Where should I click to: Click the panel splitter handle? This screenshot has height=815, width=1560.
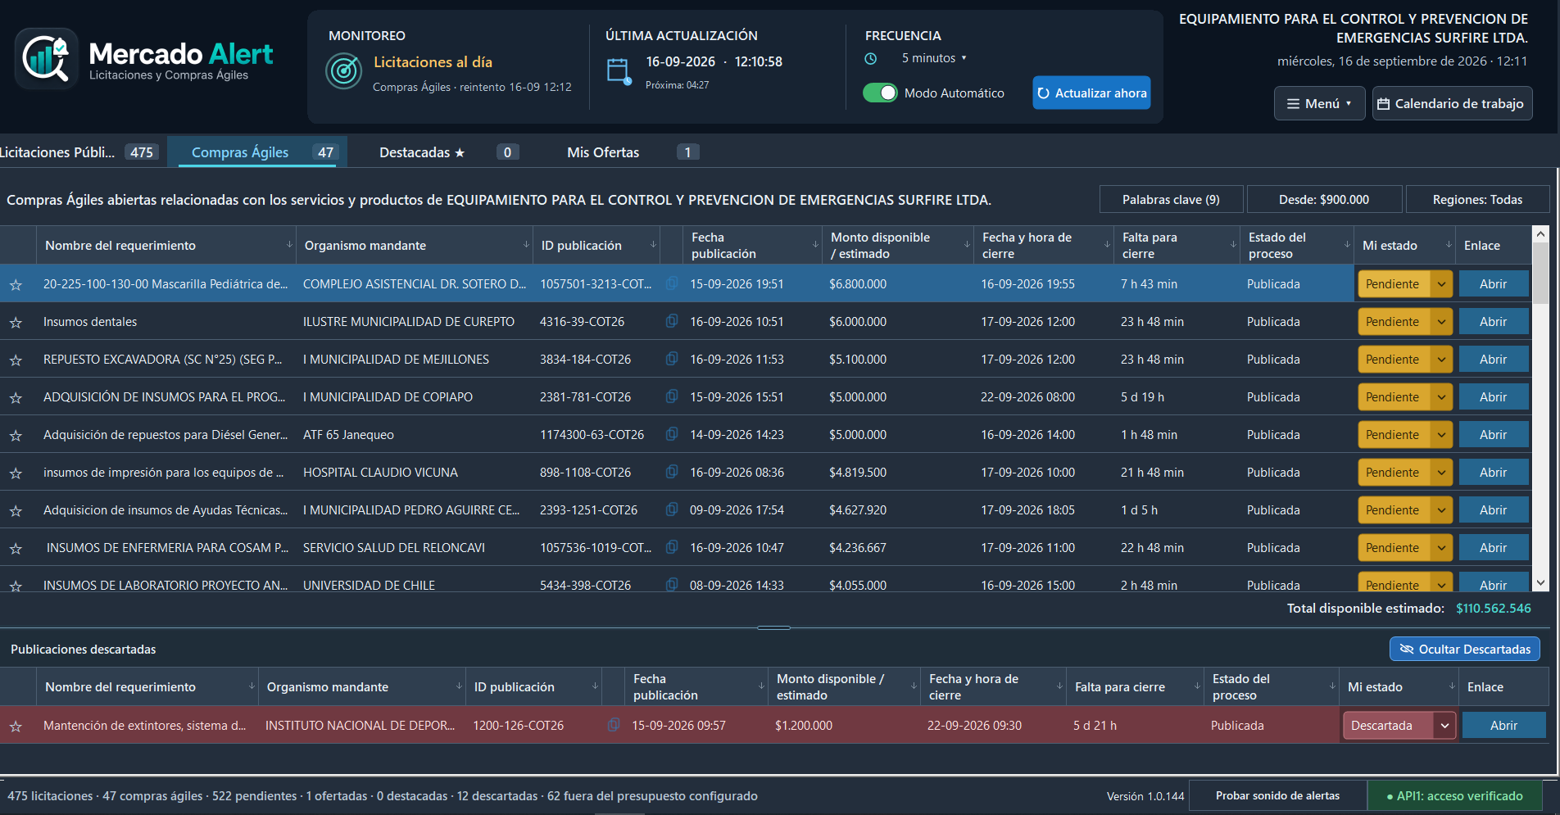(773, 627)
